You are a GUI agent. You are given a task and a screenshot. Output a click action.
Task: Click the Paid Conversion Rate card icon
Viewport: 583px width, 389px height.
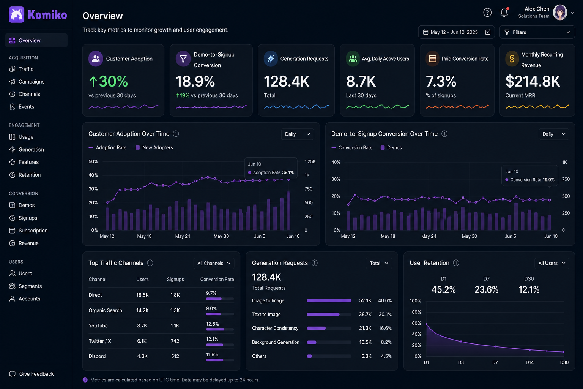432,59
